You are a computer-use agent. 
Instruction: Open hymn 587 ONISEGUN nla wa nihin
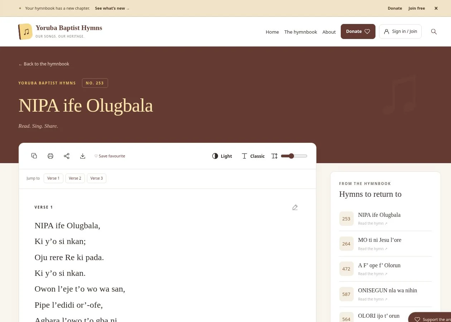(385, 294)
